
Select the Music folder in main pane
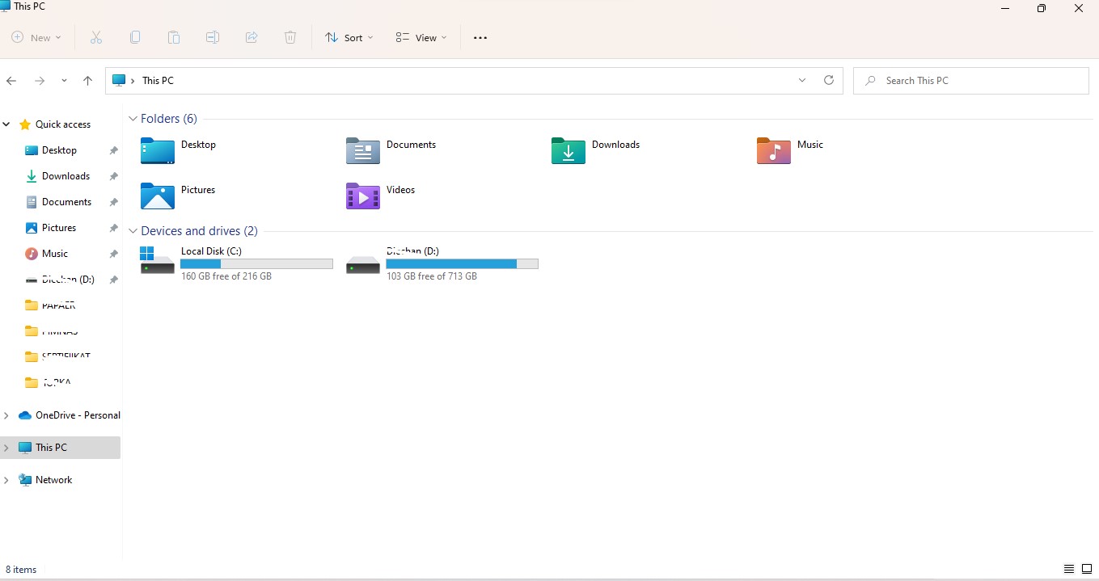point(790,150)
